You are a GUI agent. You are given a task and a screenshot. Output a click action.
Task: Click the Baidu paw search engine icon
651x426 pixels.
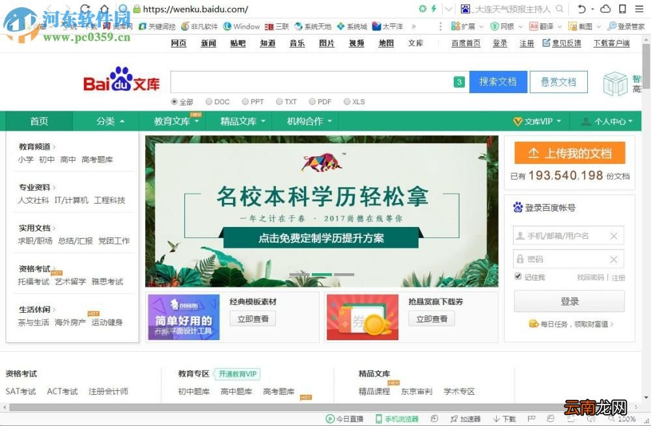pos(465,8)
